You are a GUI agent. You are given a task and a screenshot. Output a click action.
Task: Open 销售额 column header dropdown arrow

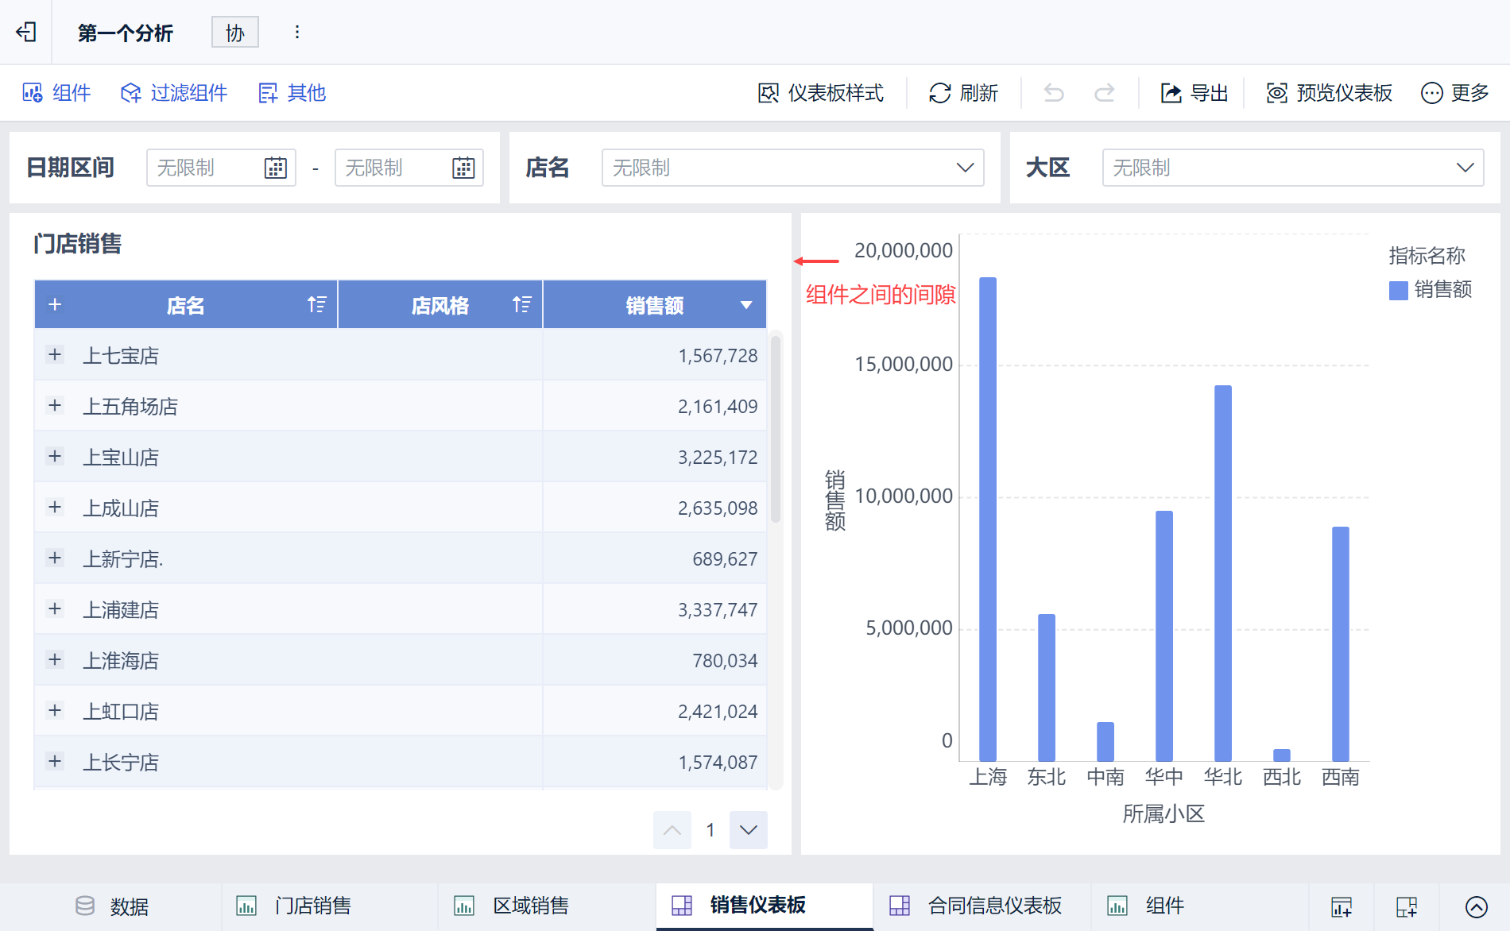coord(745,305)
